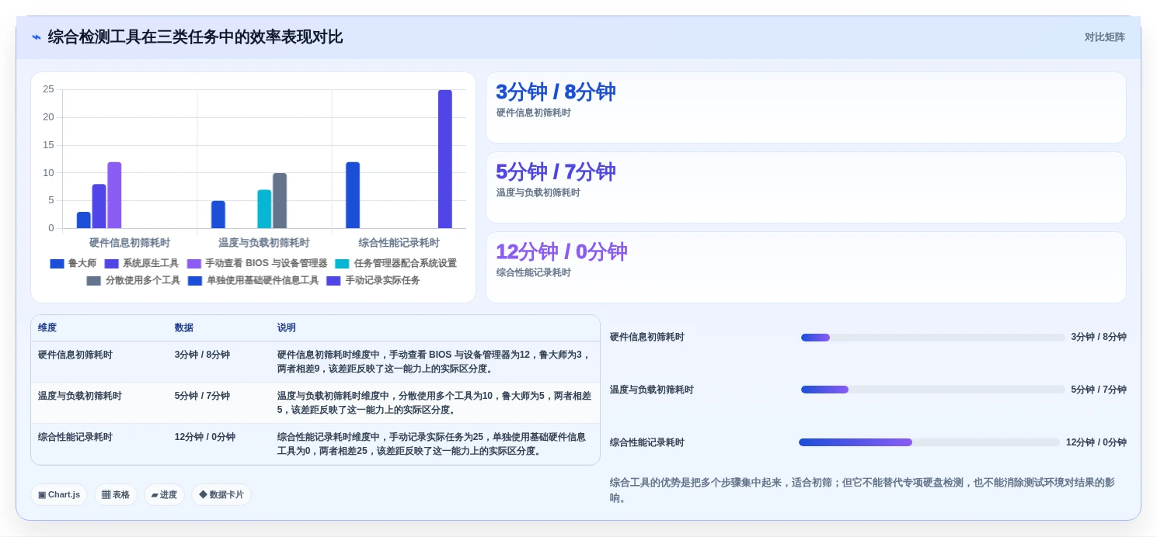The width and height of the screenshot is (1157, 537).
Task: Toggle the 任务管理器配合系统设置 legend entry
Action: (396, 264)
